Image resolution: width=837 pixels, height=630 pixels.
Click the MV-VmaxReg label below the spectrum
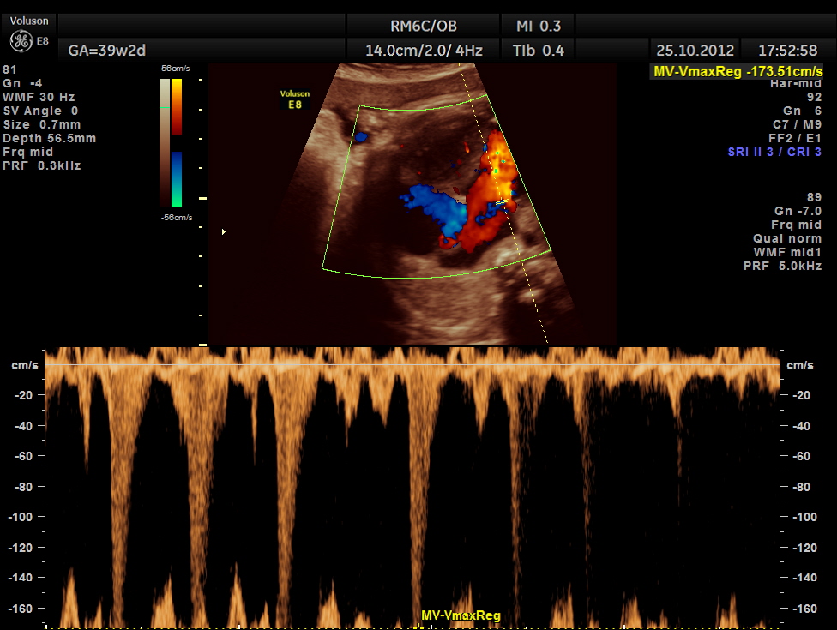click(x=461, y=615)
